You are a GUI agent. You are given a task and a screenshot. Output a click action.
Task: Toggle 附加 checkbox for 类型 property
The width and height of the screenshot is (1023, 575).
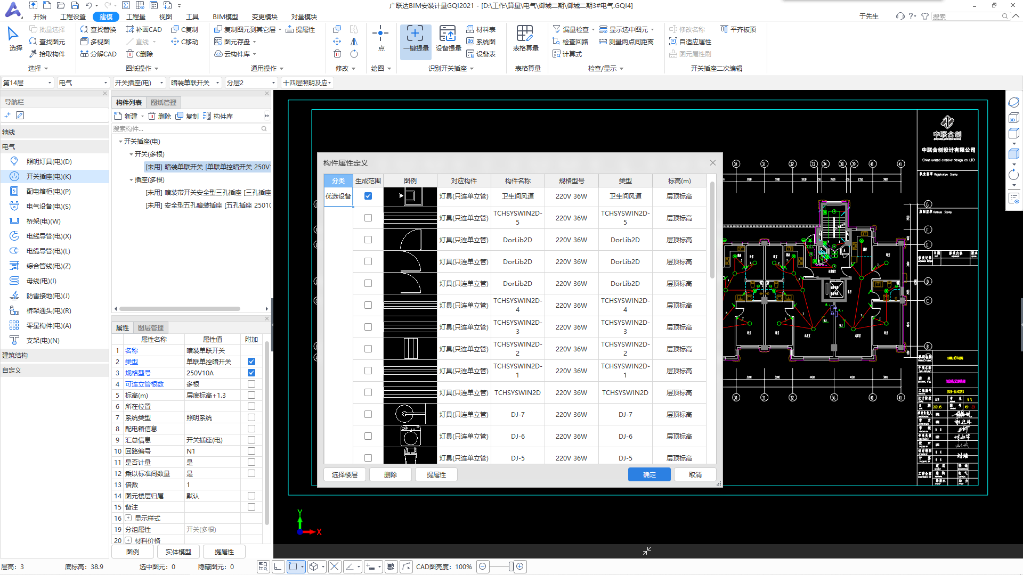251,362
